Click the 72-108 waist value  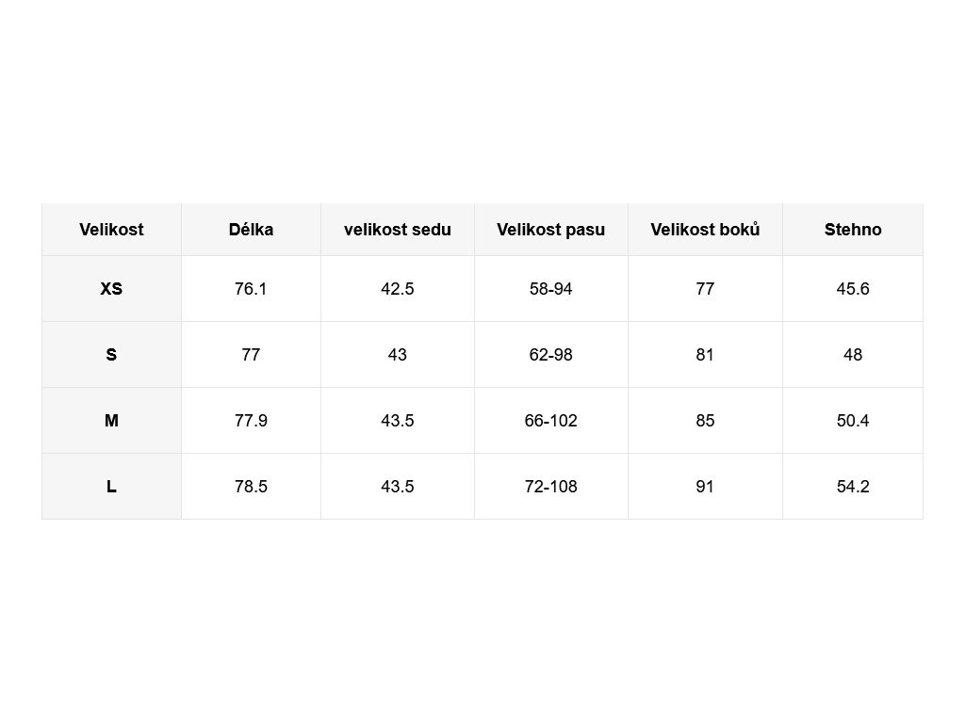coord(550,487)
